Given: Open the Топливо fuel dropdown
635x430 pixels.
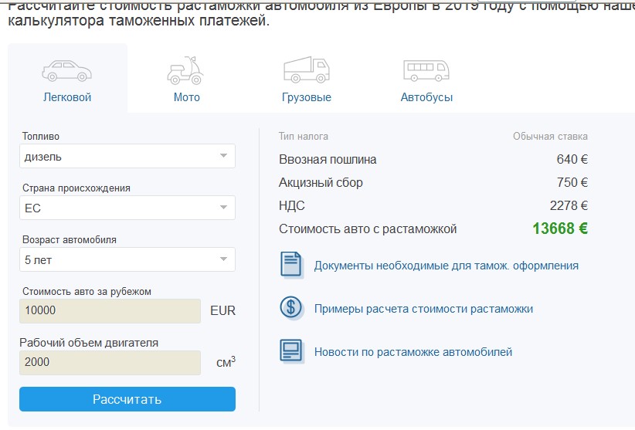Looking at the screenshot, I should click(127, 156).
